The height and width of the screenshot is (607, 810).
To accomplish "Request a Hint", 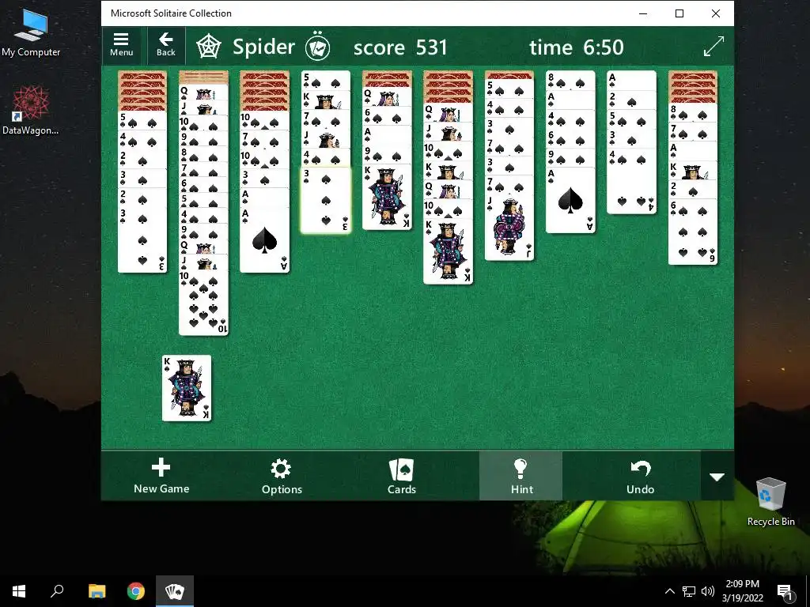I will [x=520, y=476].
